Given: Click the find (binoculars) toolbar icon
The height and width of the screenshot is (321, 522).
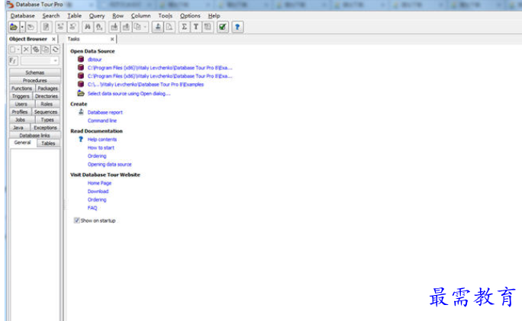Looking at the screenshot, I should (x=88, y=27).
